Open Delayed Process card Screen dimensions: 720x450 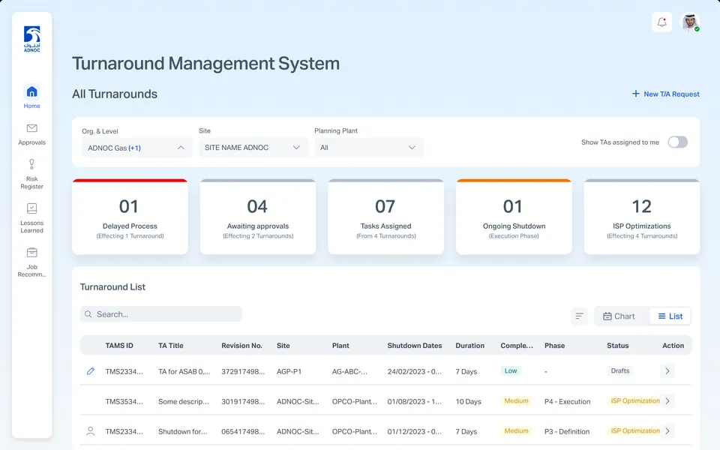pos(130,216)
